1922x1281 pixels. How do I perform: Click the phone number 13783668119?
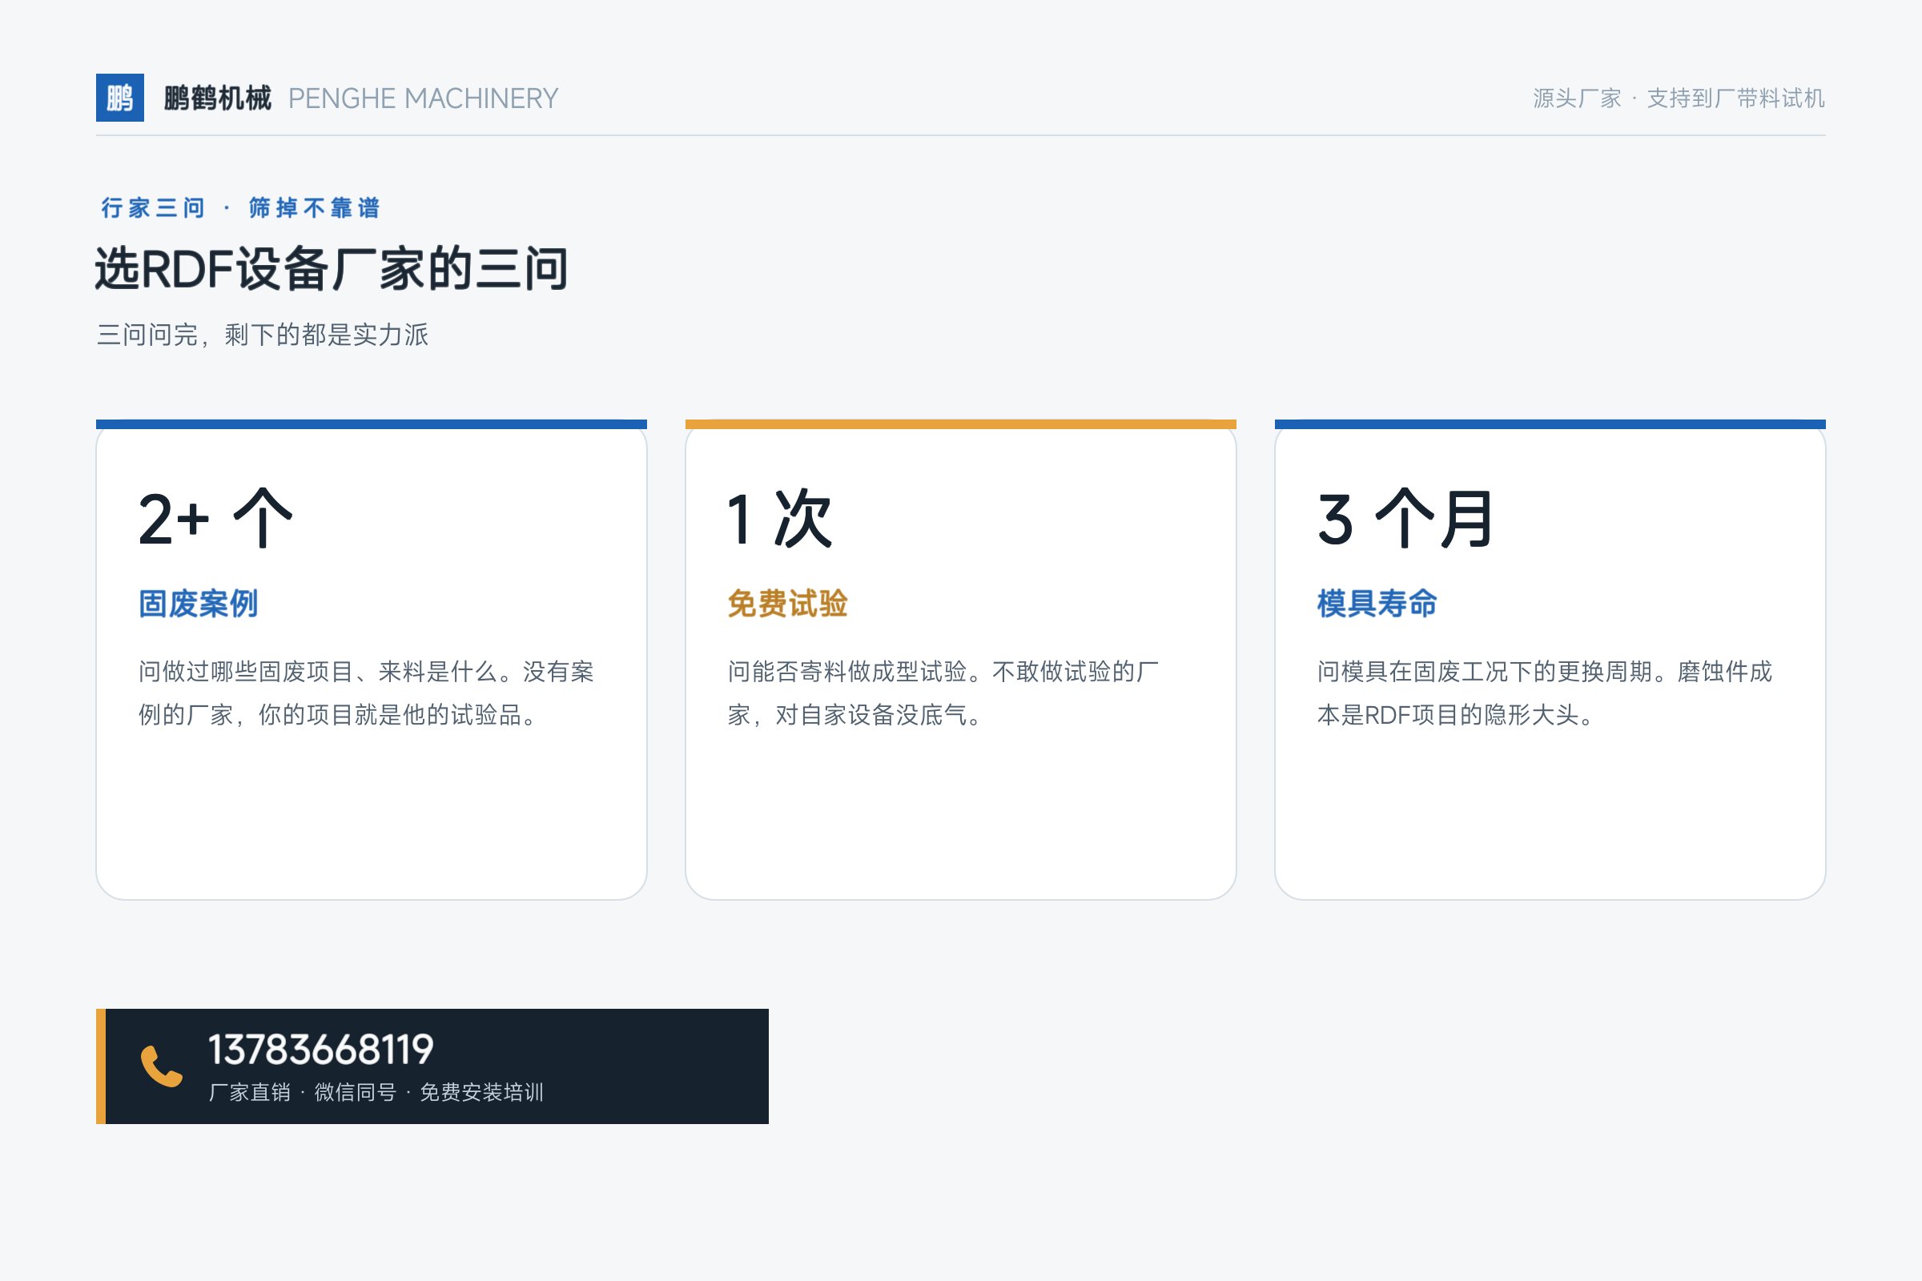320,1050
